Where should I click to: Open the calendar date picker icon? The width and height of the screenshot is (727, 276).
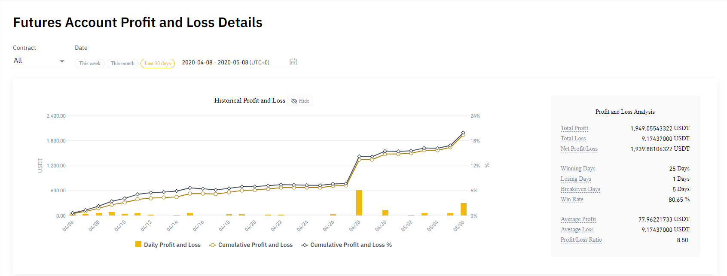[x=293, y=62]
